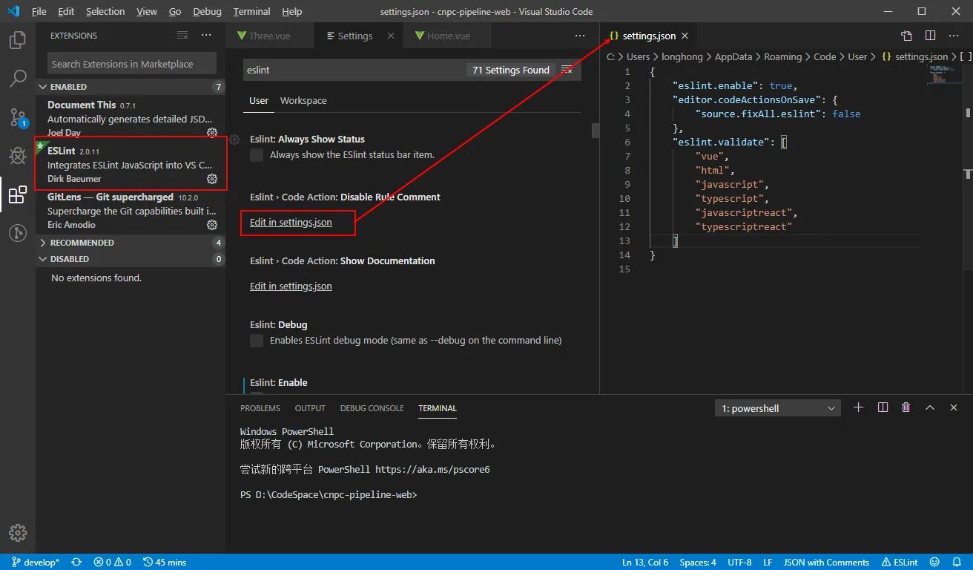Add a new terminal with plus icon

859,407
